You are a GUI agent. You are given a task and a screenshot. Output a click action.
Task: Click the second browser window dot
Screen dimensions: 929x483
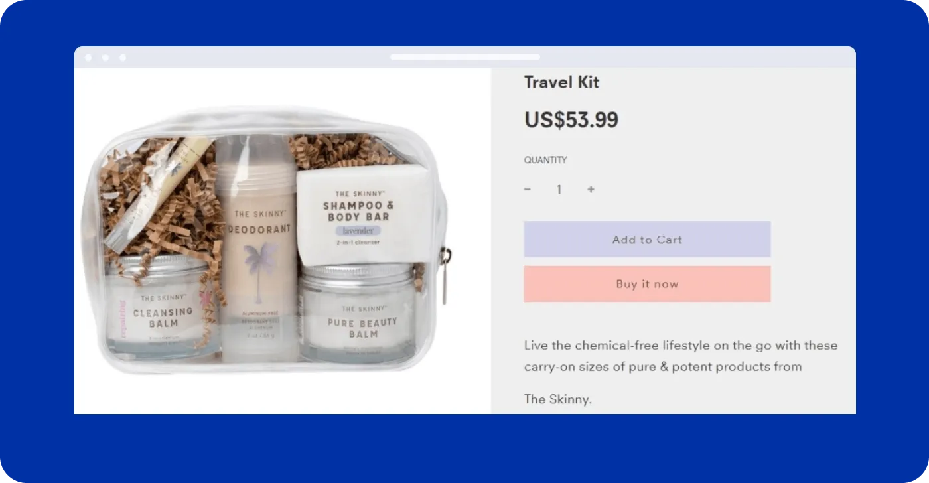pyautogui.click(x=106, y=58)
